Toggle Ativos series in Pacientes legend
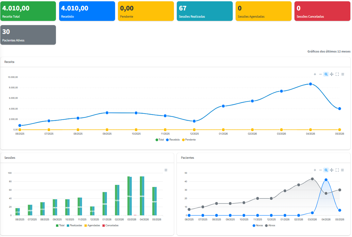This screenshot has width=352, height=237. click(x=270, y=226)
